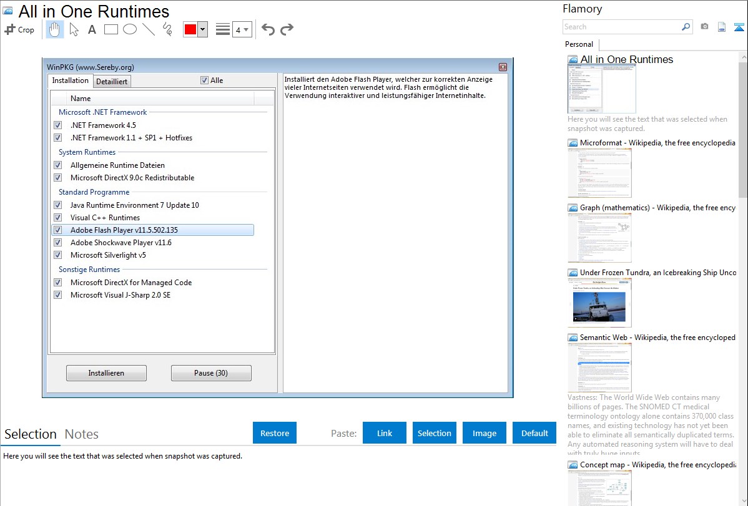Click the red color swatch

190,29
